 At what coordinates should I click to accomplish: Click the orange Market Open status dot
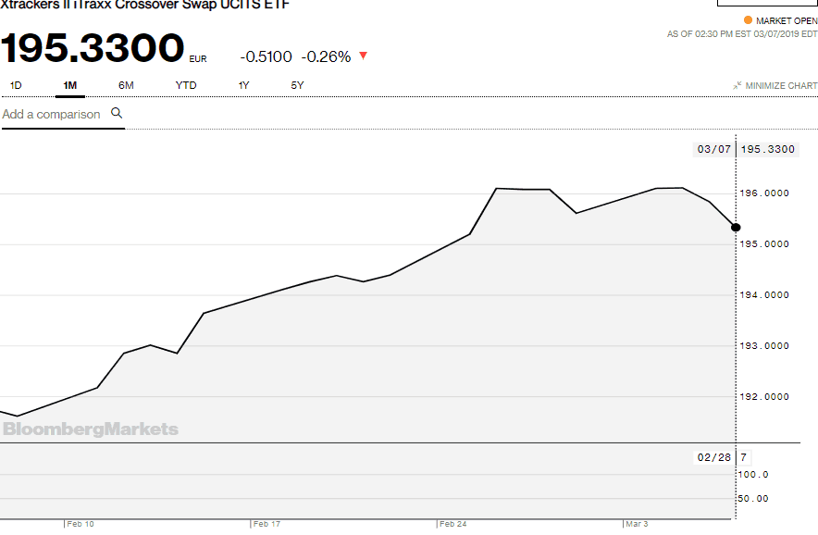point(748,20)
